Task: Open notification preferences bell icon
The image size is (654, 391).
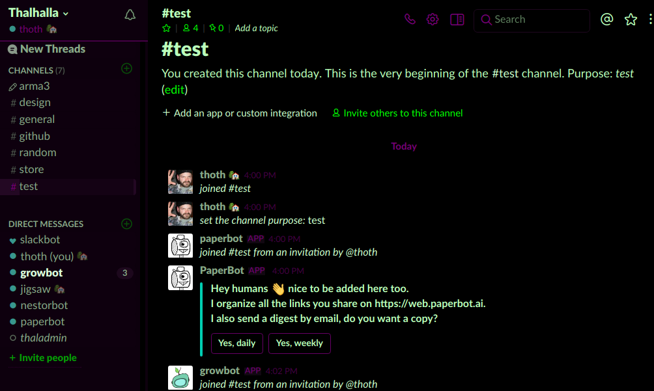Action: coord(130,15)
